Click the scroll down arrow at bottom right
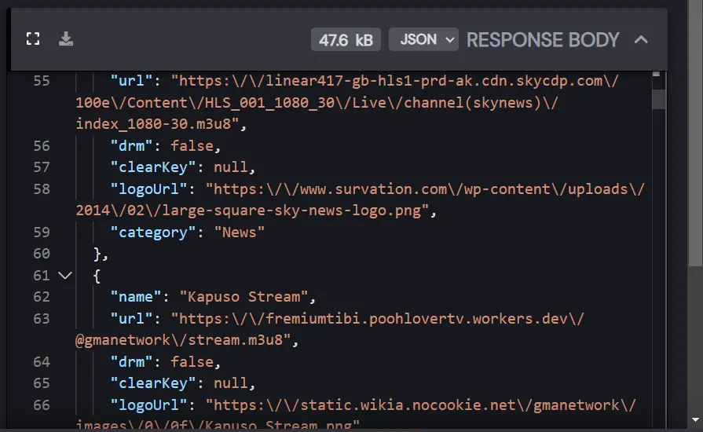Screen dimensions: 703x432 pos(695,420)
